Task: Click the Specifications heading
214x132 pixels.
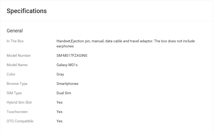Action: (27, 11)
